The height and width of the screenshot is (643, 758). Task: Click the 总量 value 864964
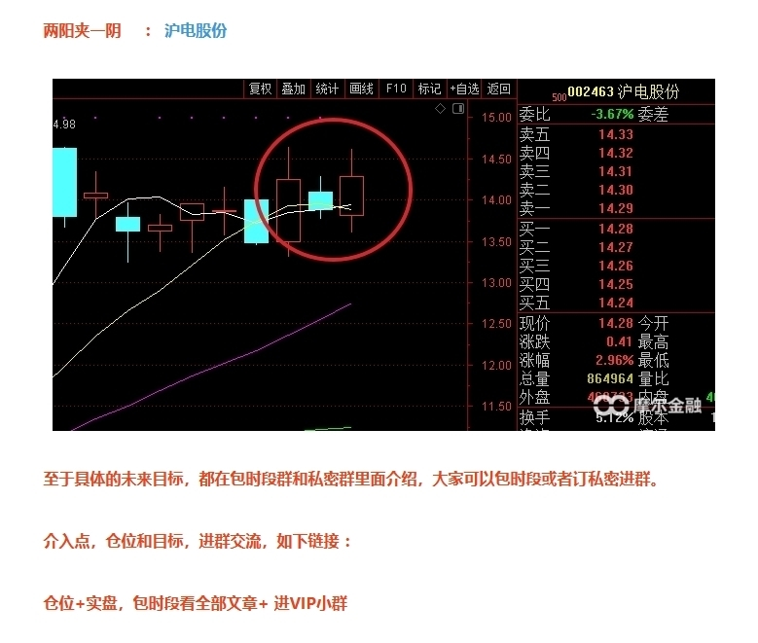tap(610, 378)
